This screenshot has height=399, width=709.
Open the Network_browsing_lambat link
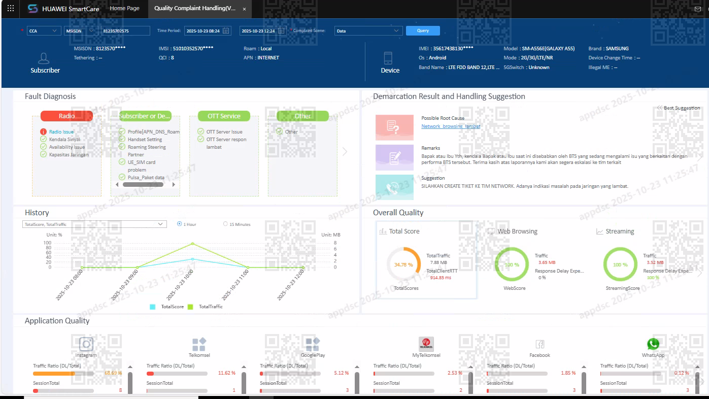[451, 126]
